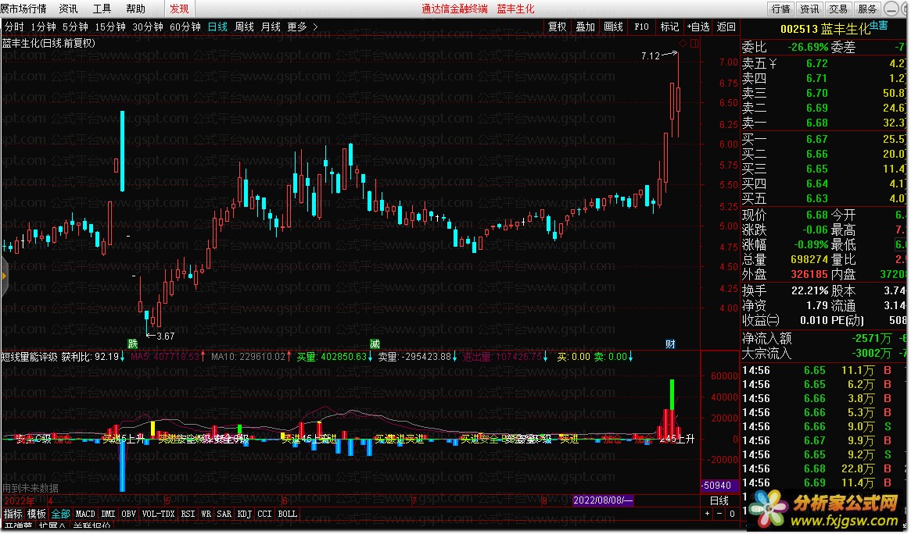Click the stock code 002513 蓝丰生化
The height and width of the screenshot is (534, 911).
pos(825,29)
